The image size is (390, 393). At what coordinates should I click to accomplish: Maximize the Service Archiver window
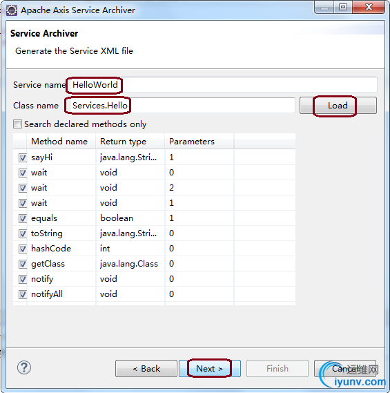(x=343, y=7)
